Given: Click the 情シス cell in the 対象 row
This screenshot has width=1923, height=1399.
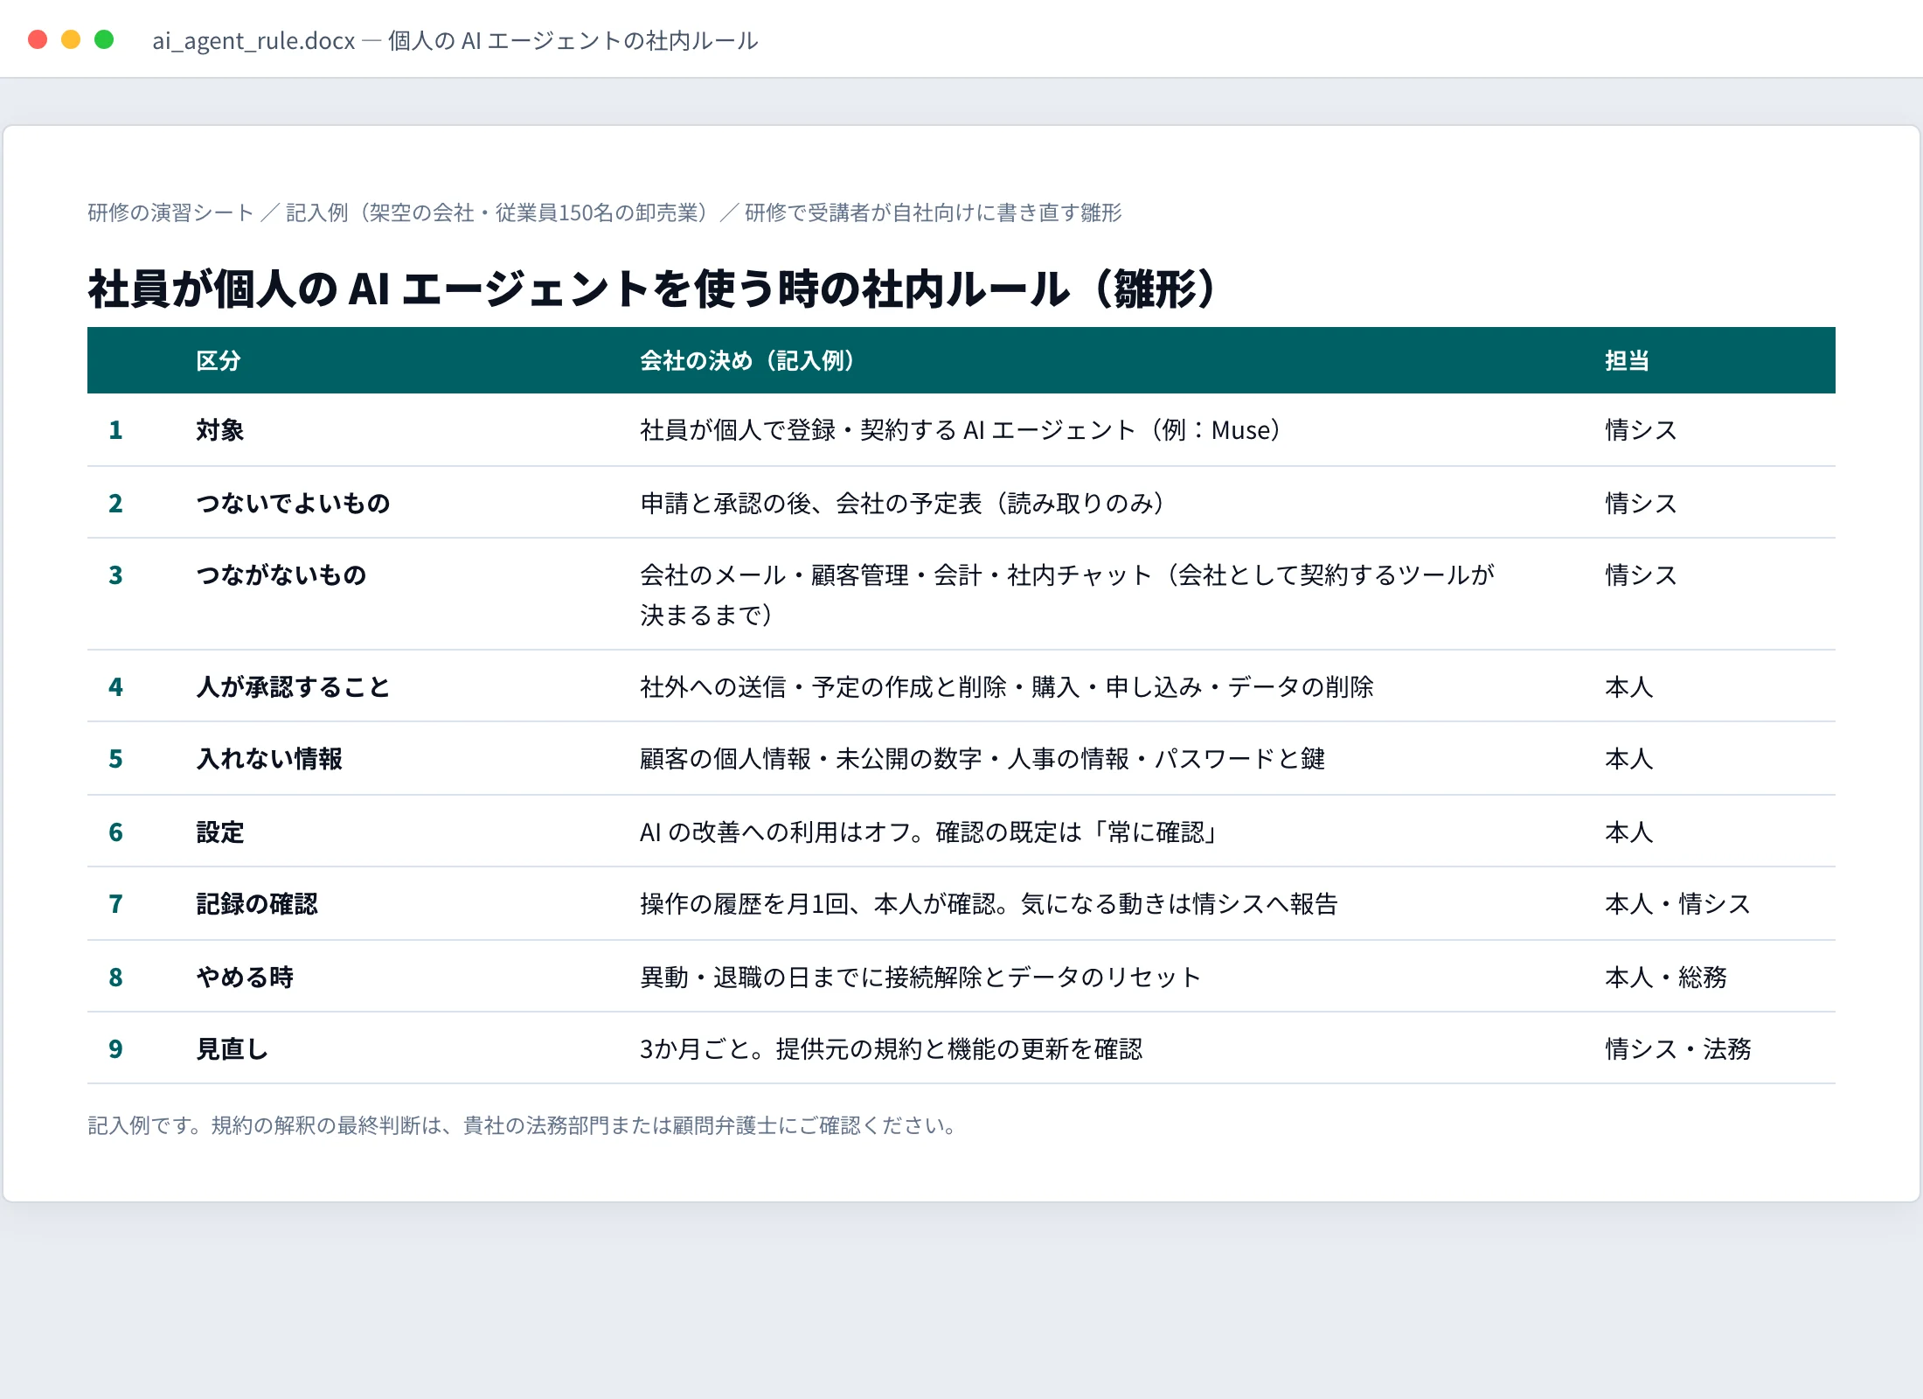Looking at the screenshot, I should [1641, 429].
